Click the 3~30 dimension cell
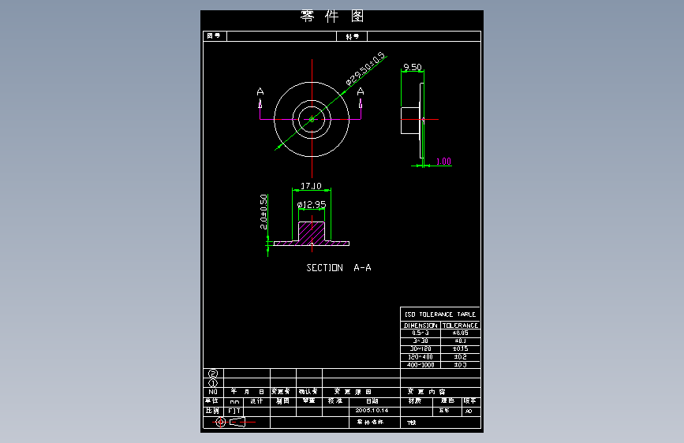 coord(420,341)
